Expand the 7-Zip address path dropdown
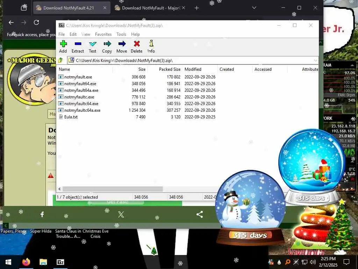Screen dimensions: 358x269 tap(315, 60)
